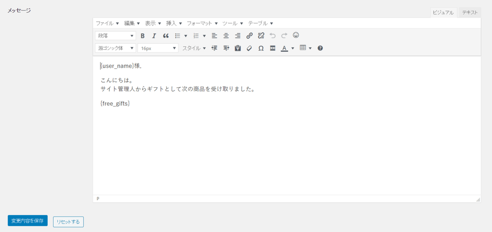492x232 pixels.
Task: Open bulleted list style dropdown arrow
Action: pyautogui.click(x=186, y=36)
